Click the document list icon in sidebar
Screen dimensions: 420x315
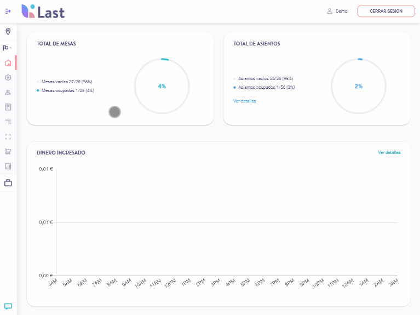(8, 107)
